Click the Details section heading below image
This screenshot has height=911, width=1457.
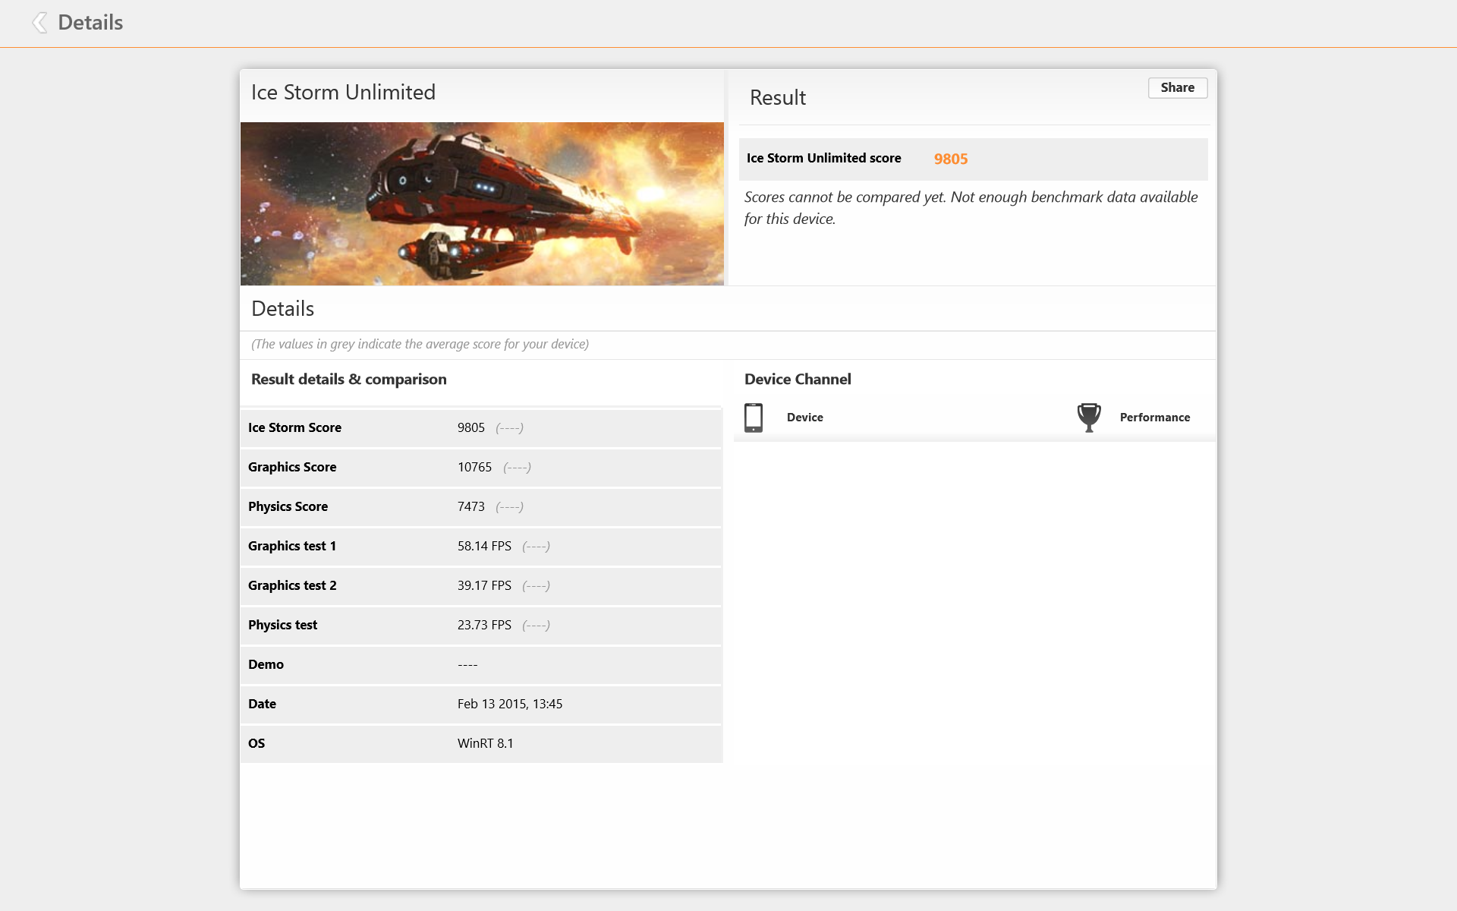click(282, 309)
